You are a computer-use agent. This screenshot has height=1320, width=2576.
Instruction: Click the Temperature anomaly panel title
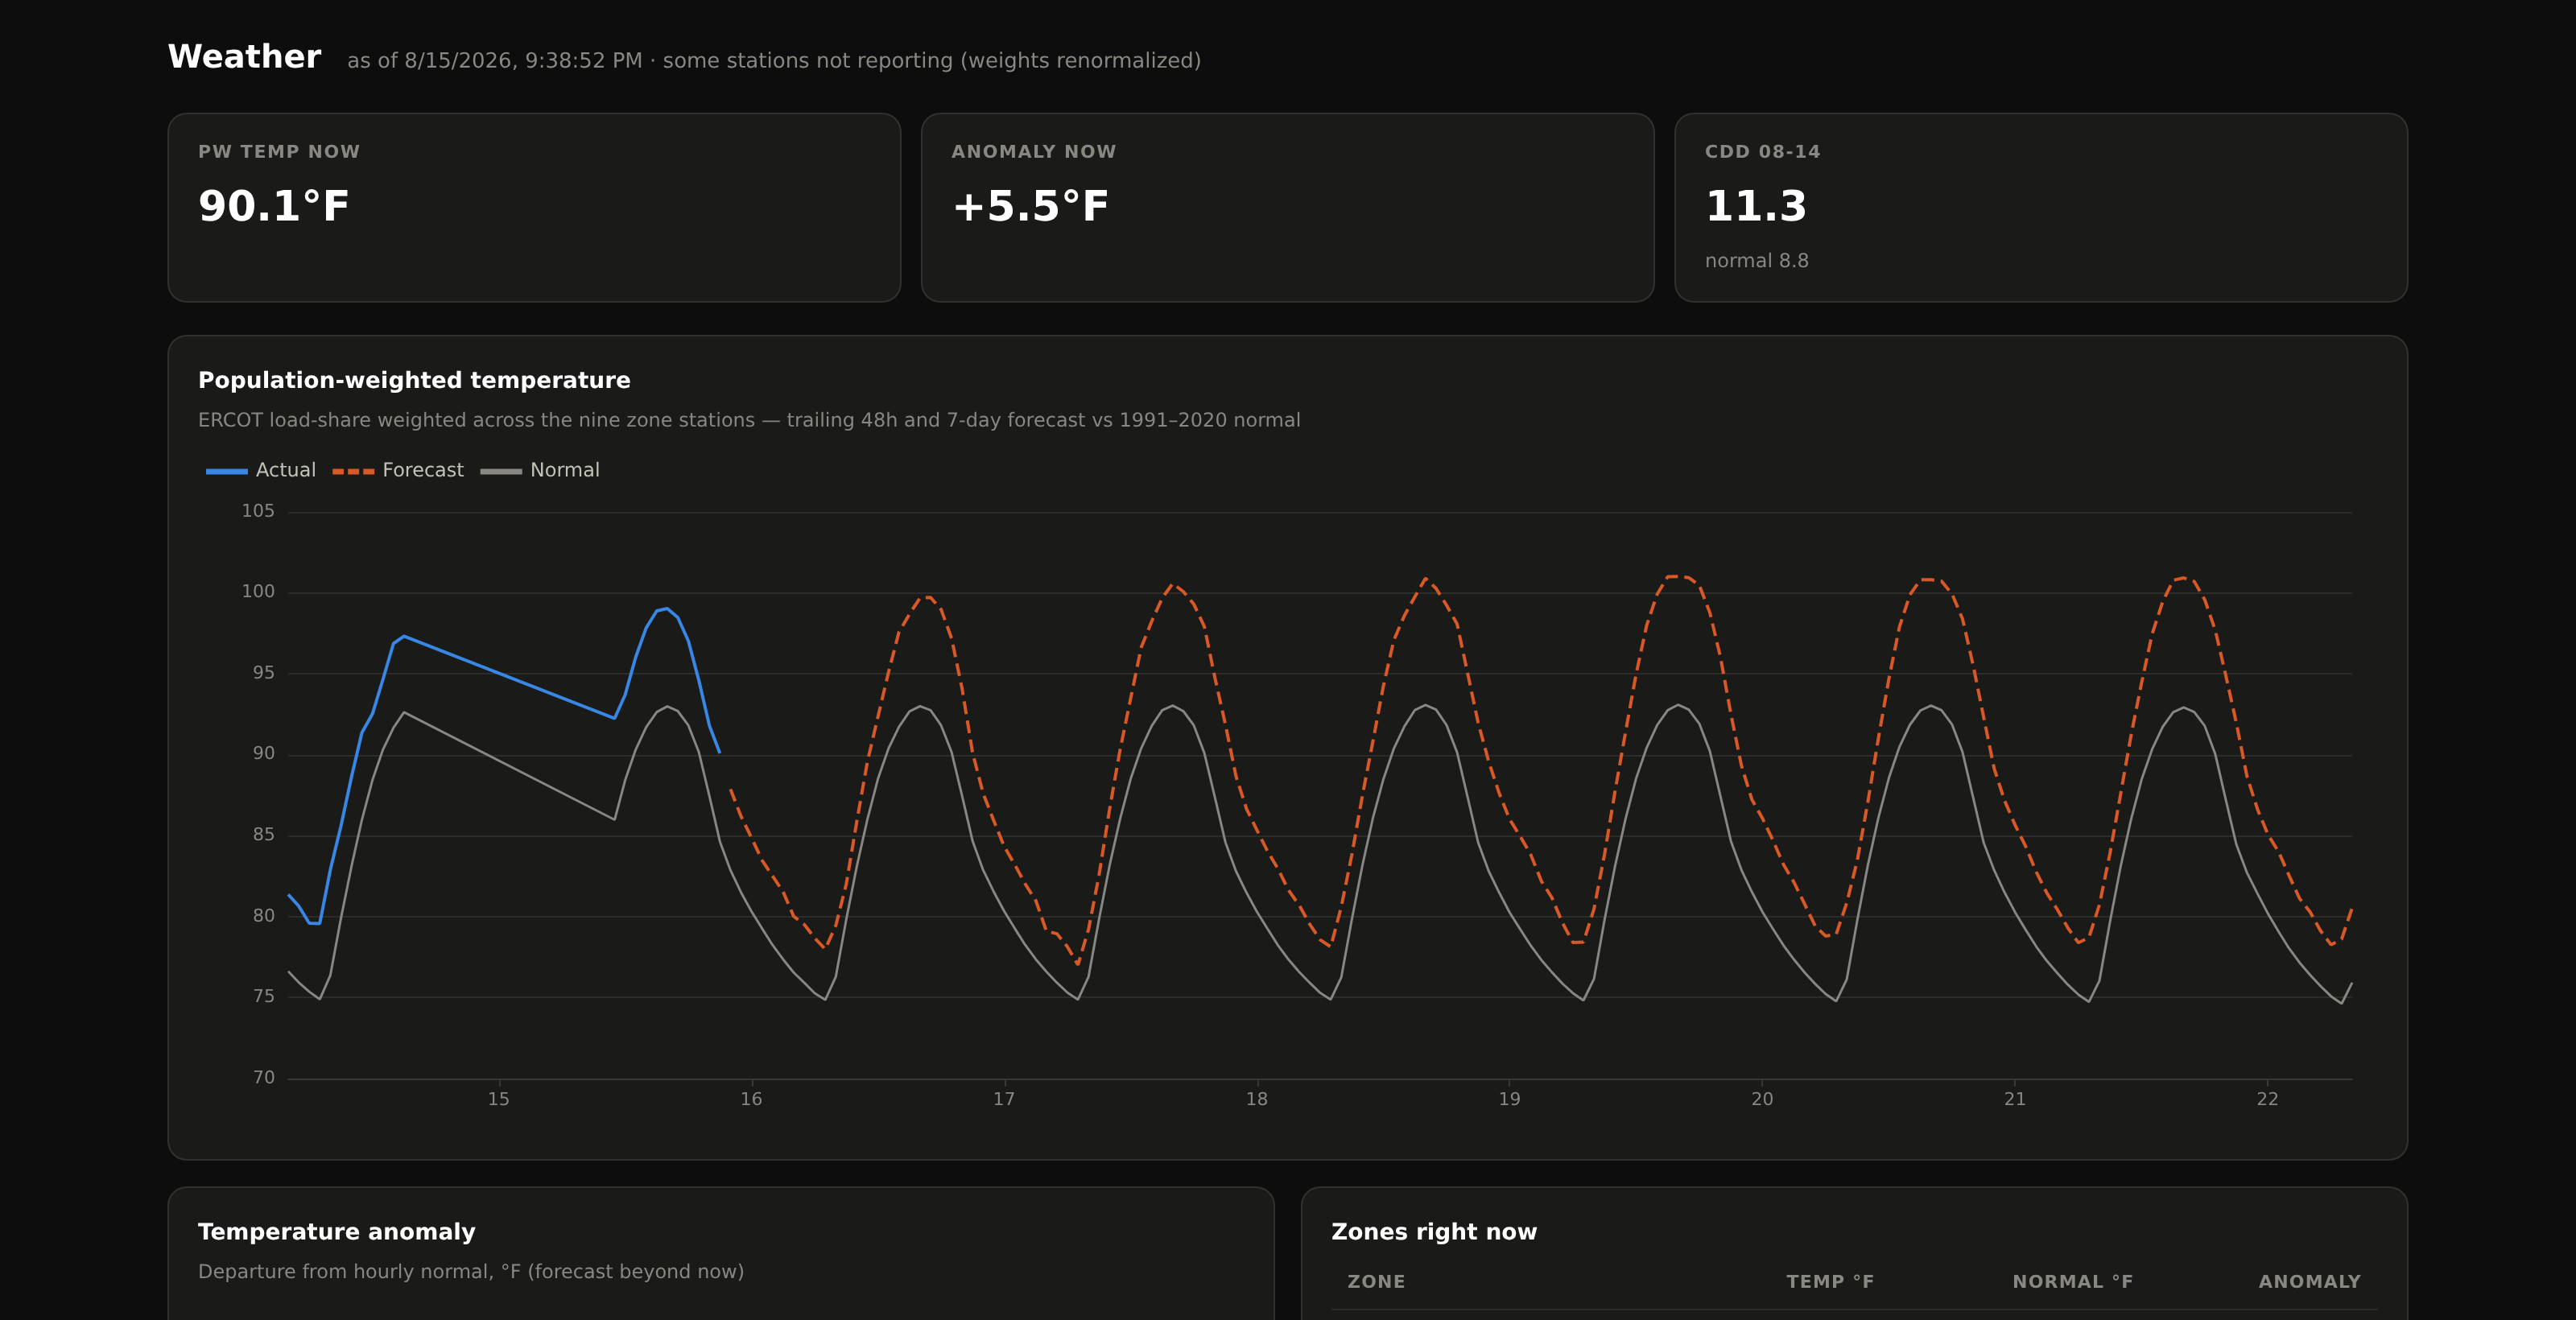336,1232
